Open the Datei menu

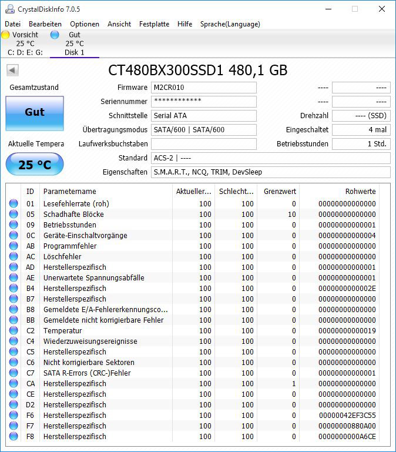click(13, 24)
